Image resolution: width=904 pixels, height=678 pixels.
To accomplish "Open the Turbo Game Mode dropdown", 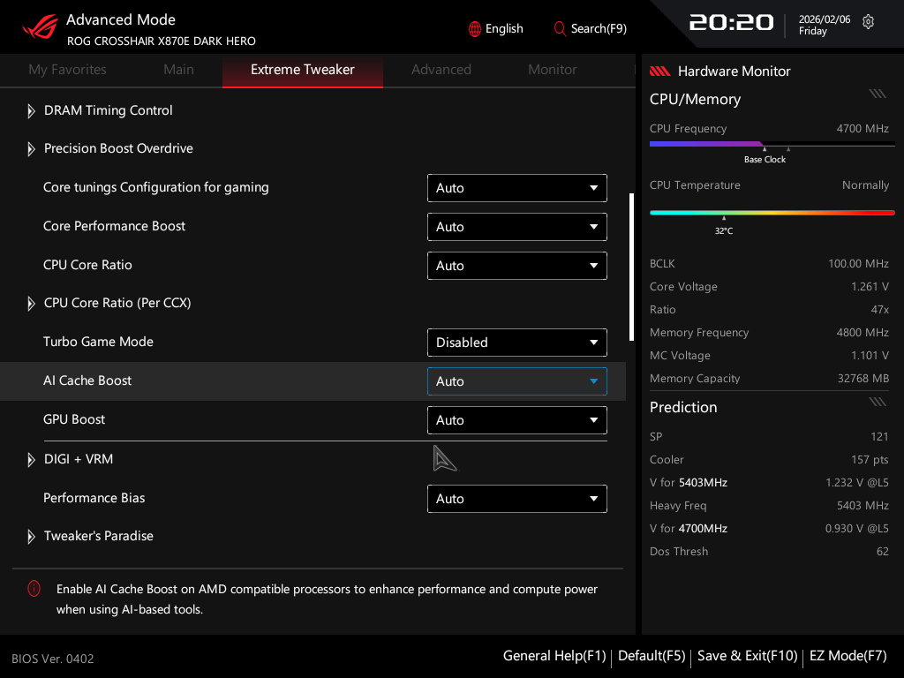I will click(x=516, y=343).
